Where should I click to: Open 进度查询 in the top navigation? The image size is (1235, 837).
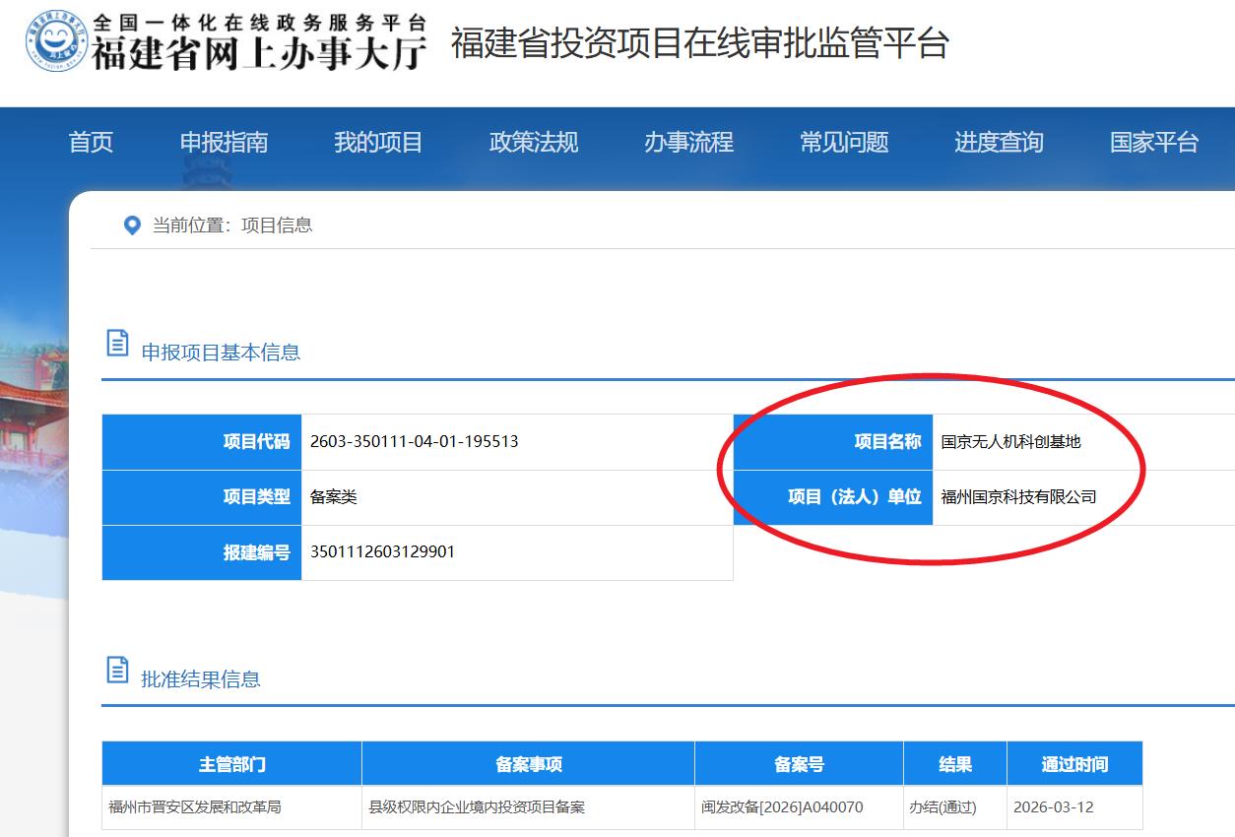[999, 143]
